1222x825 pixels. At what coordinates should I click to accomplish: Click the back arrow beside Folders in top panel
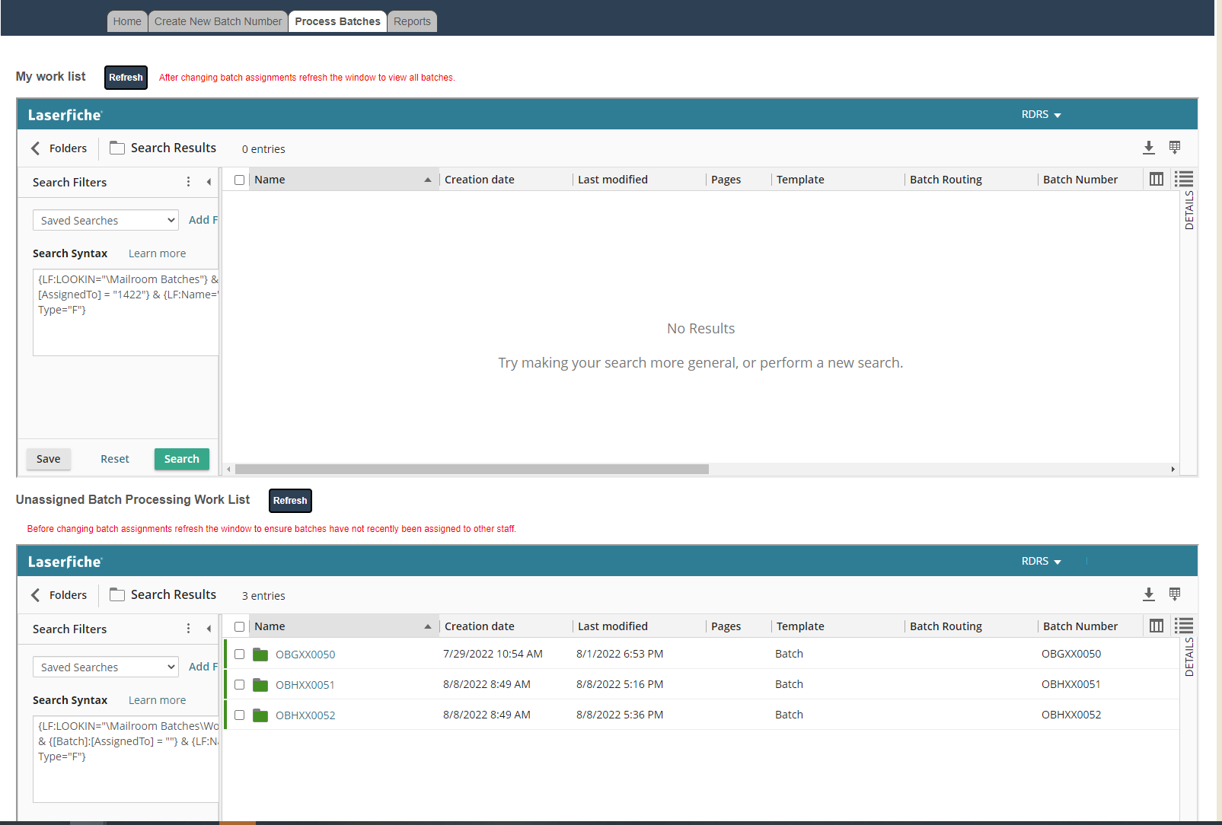pyautogui.click(x=35, y=148)
